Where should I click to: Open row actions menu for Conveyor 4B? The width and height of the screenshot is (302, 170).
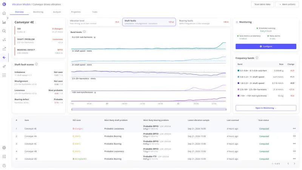pyautogui.click(x=294, y=151)
